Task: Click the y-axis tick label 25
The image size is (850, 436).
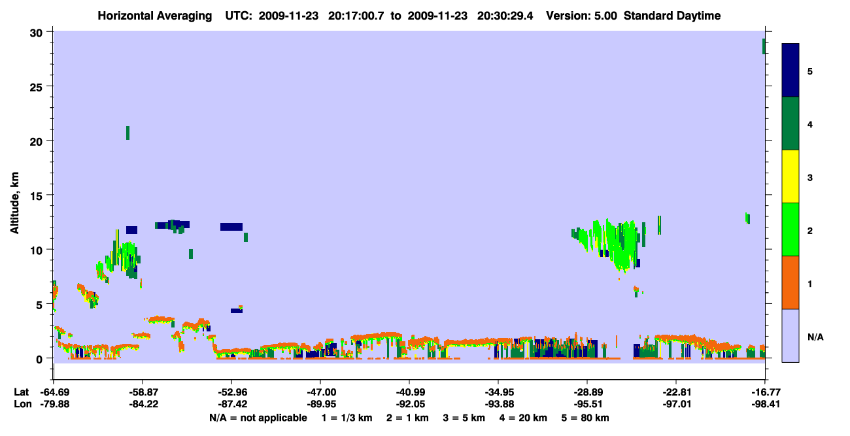Action: click(x=37, y=87)
